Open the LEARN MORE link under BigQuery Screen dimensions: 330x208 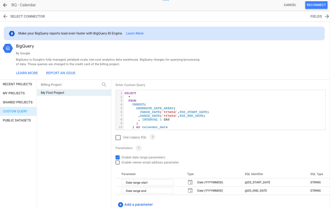(27, 73)
